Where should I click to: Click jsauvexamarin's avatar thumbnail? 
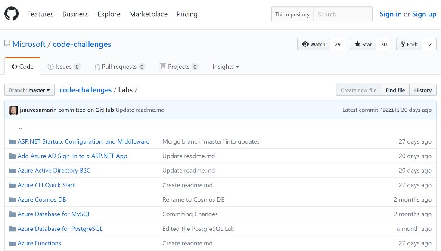tap(13, 110)
